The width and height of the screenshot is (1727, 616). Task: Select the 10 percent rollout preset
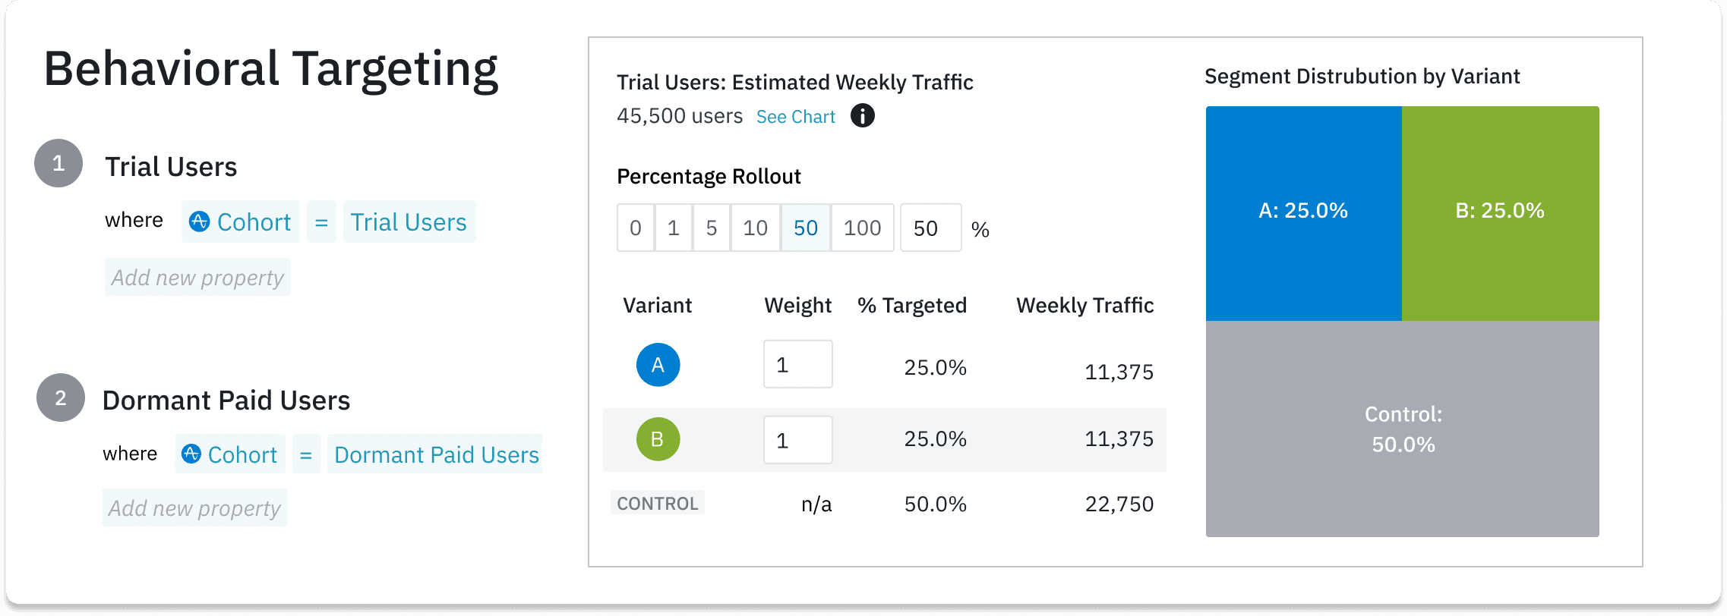tap(754, 228)
